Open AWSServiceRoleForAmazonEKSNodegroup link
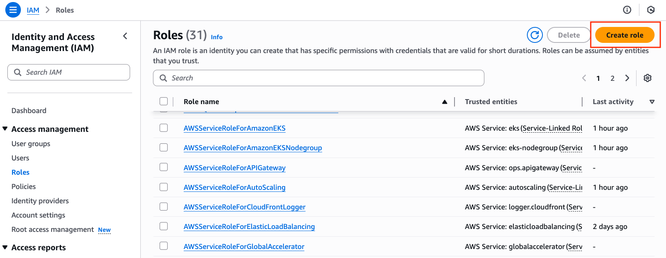The image size is (666, 258). (253, 148)
